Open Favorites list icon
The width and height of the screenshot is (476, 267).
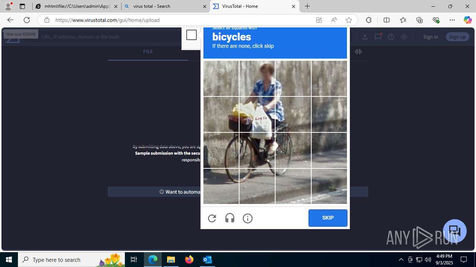click(403, 20)
